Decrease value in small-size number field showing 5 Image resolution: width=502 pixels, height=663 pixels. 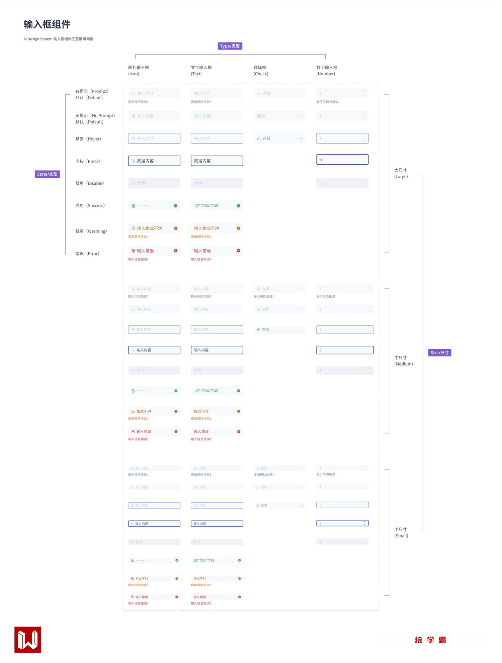(364, 525)
